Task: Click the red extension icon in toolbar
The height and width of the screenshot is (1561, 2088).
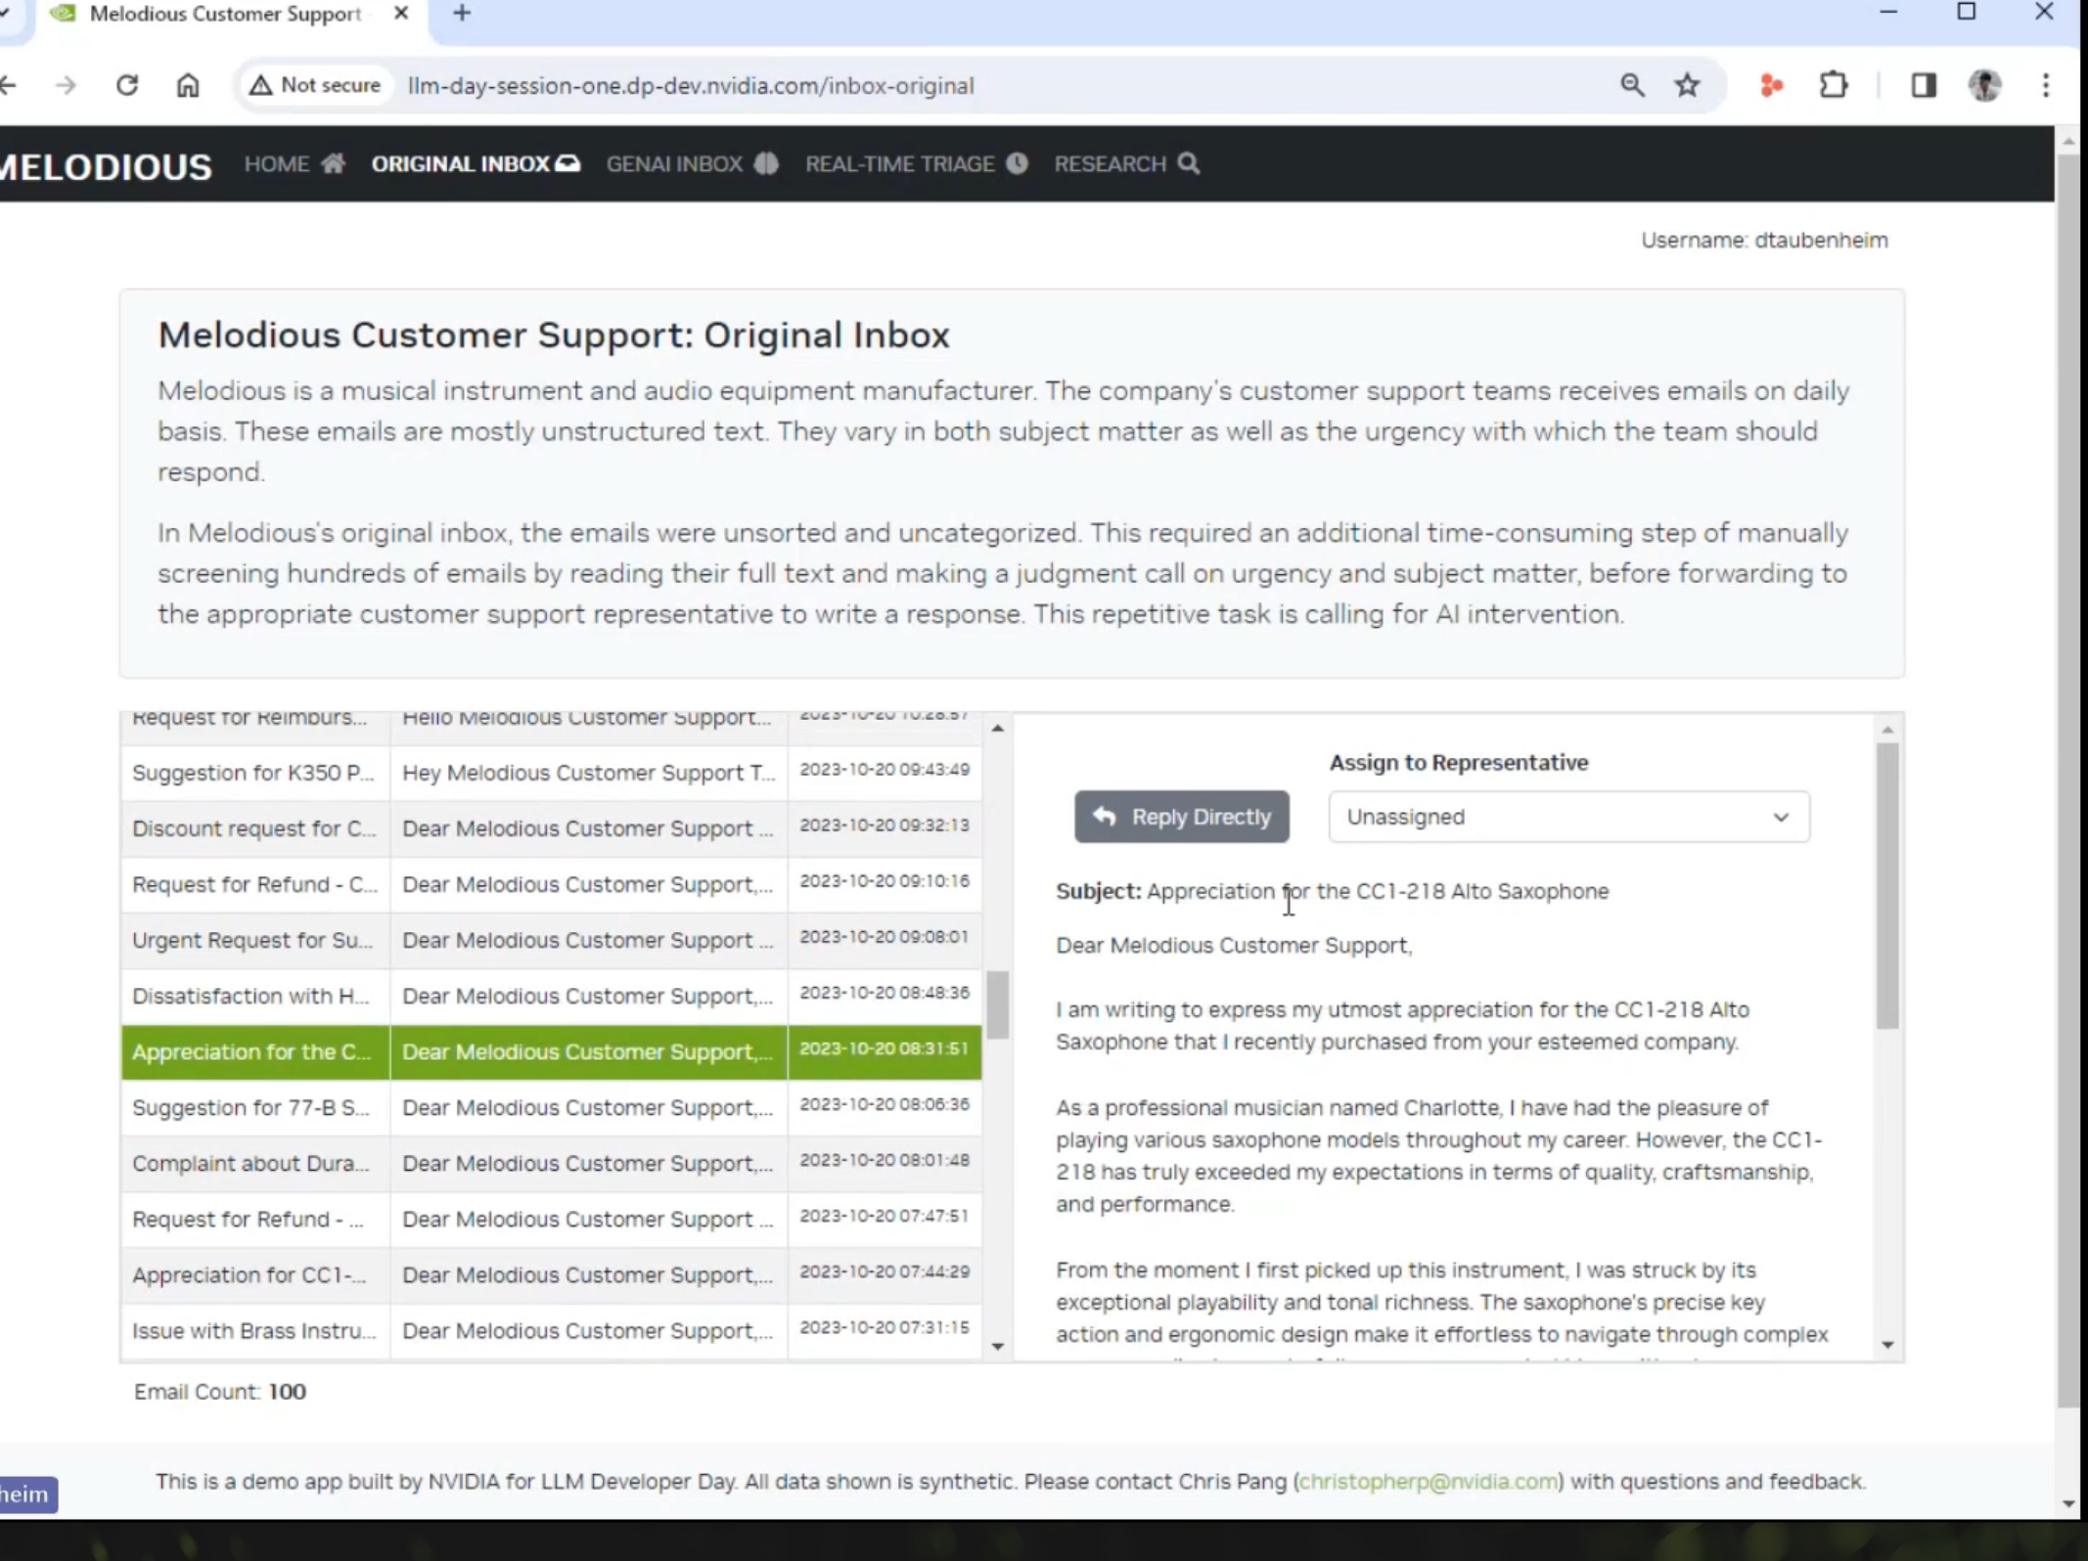Action: [x=1772, y=85]
